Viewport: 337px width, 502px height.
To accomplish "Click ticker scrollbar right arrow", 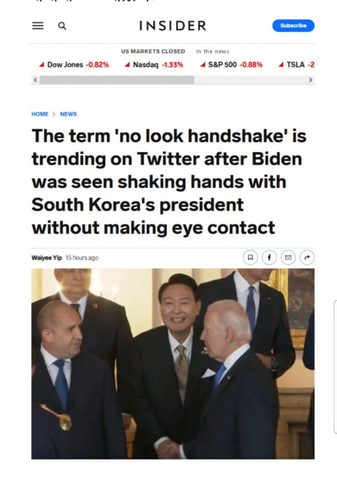I will point(310,80).
